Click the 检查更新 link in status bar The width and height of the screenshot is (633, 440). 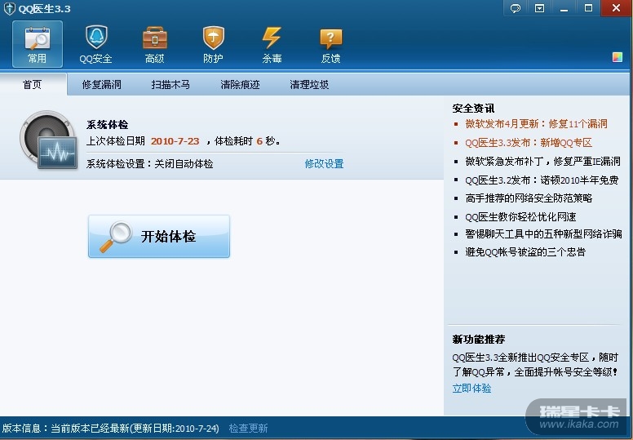tap(248, 429)
